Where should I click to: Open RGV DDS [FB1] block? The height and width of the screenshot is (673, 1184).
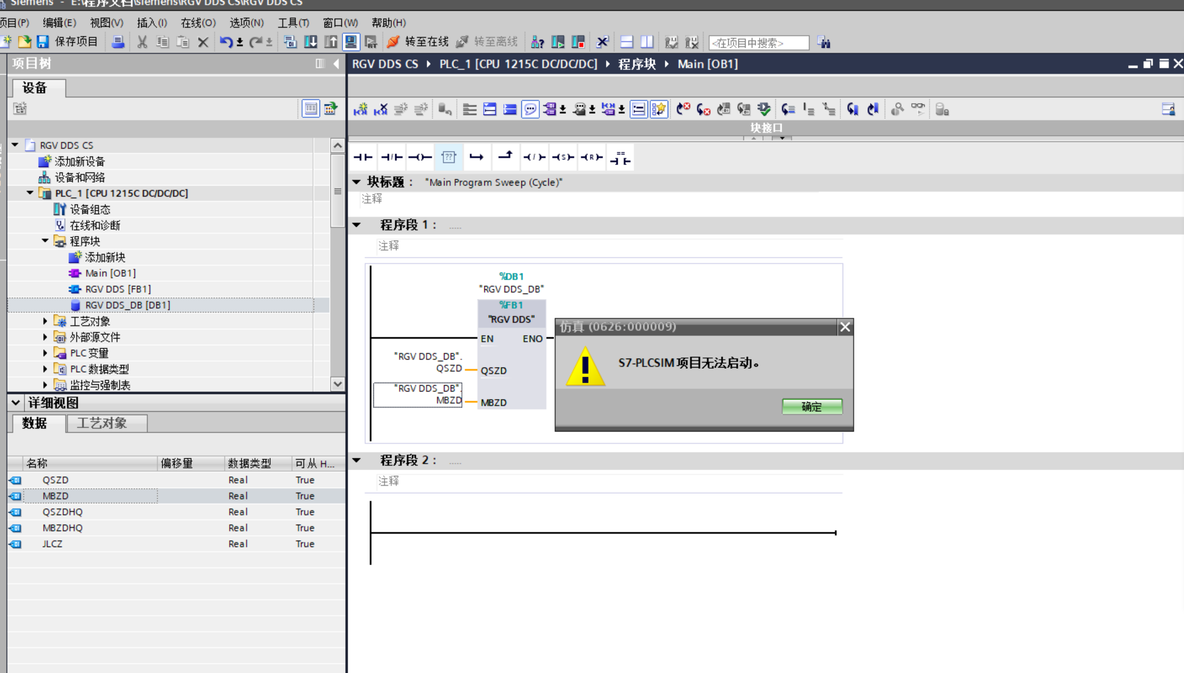118,289
